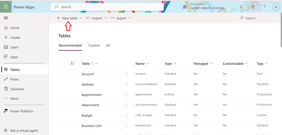The image size is (282, 135).
Task: Open the Attachment table
Action: pos(90,105)
